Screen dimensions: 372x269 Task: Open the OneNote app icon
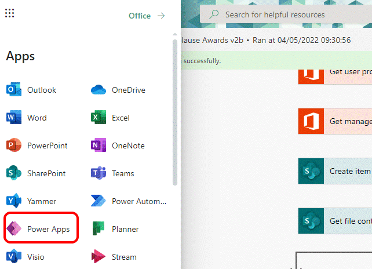click(x=99, y=146)
